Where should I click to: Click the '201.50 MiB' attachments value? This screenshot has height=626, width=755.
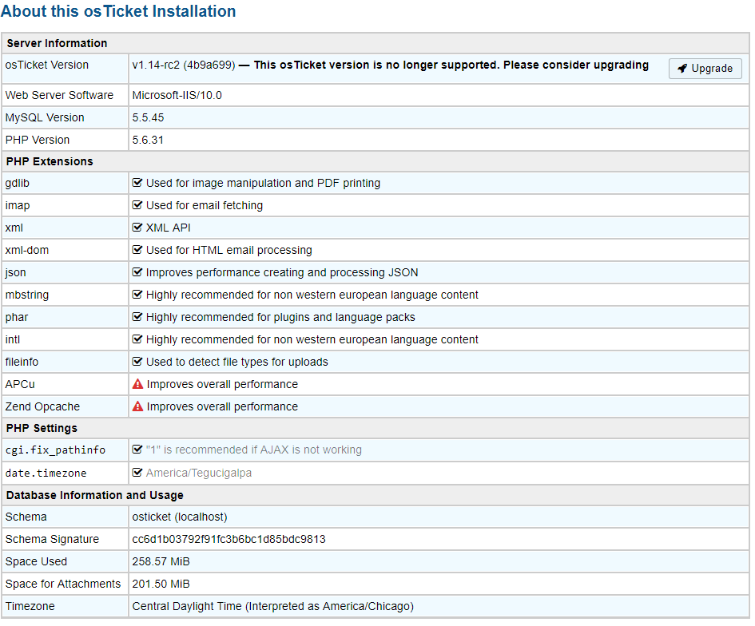click(x=161, y=584)
